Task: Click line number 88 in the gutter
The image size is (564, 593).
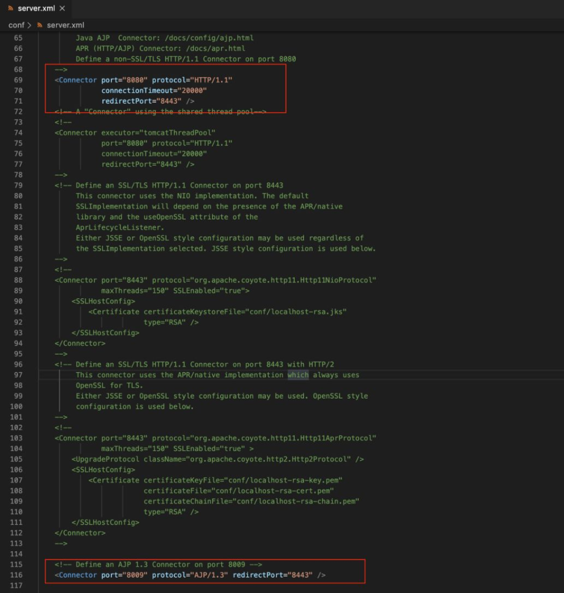Action: coord(17,280)
